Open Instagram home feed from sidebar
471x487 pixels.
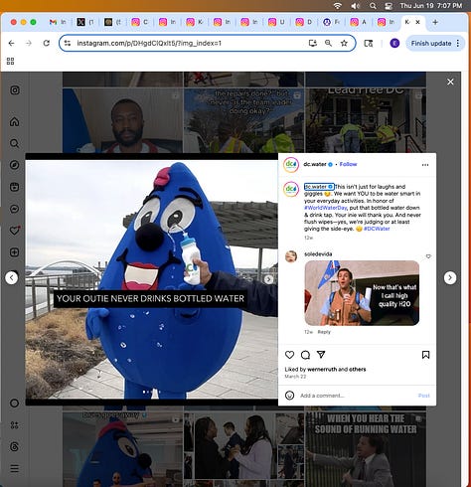[14, 121]
